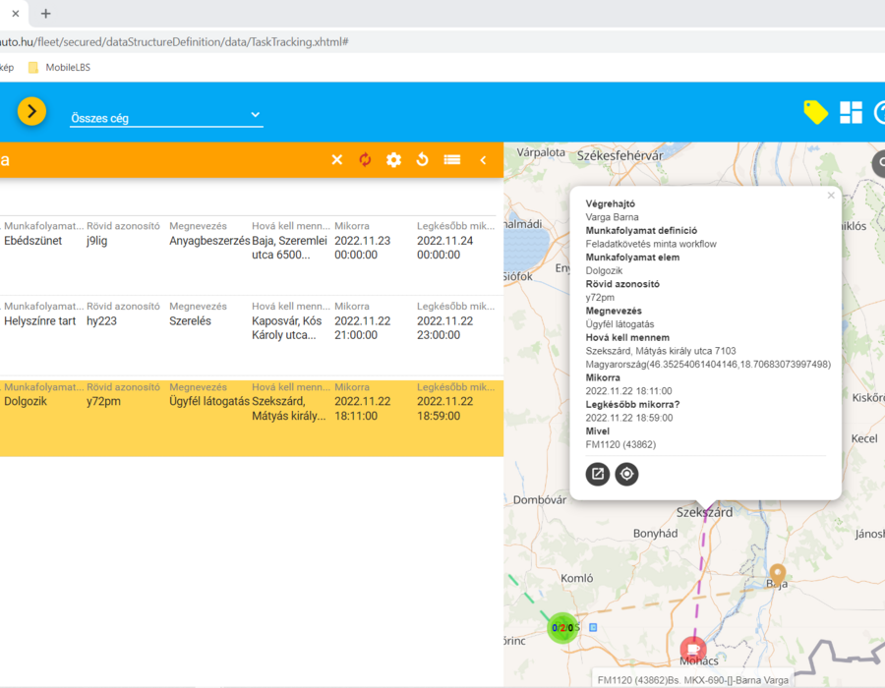Image resolution: width=885 pixels, height=688 pixels.
Task: Click the red auto-refresh sync icon
Action: (x=365, y=159)
